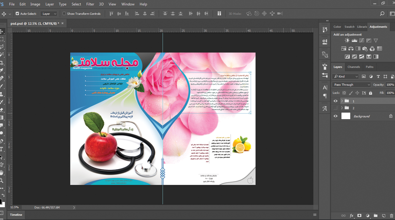Expand layer group 1 arrow

(x=342, y=101)
